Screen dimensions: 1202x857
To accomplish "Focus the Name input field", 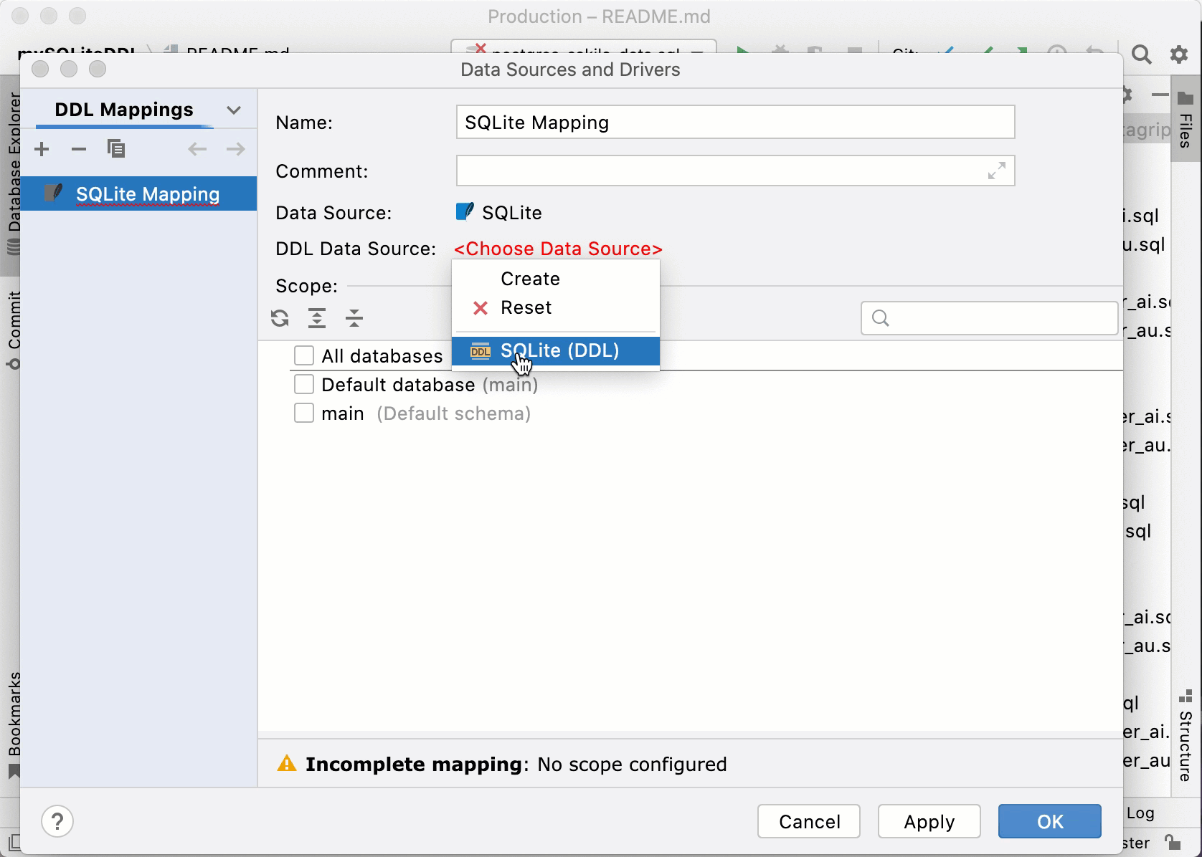I will [x=735, y=122].
